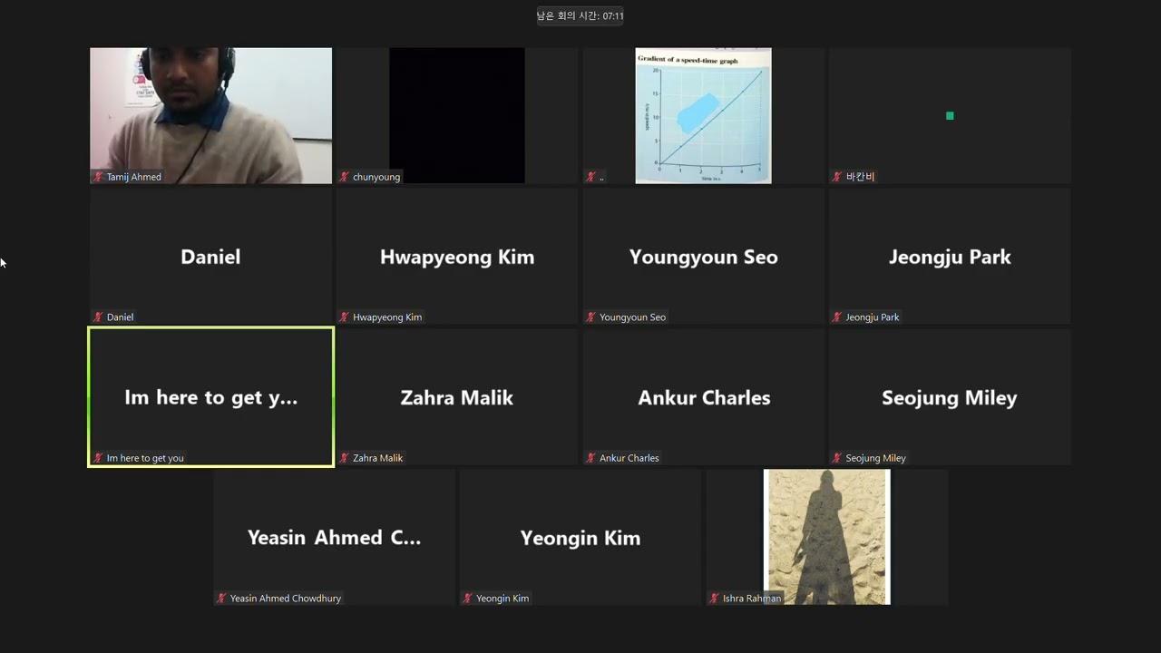Click large Zahra Malik center name
The width and height of the screenshot is (1161, 653).
457,397
